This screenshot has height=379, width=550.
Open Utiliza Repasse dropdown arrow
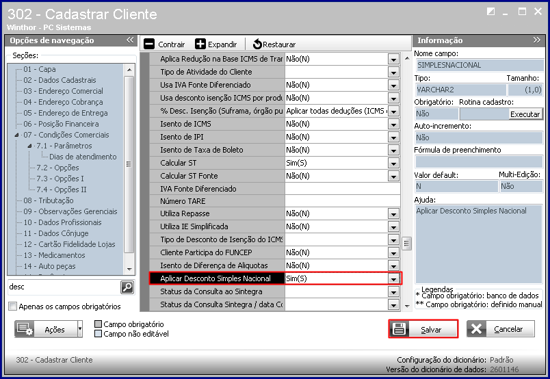393,213
